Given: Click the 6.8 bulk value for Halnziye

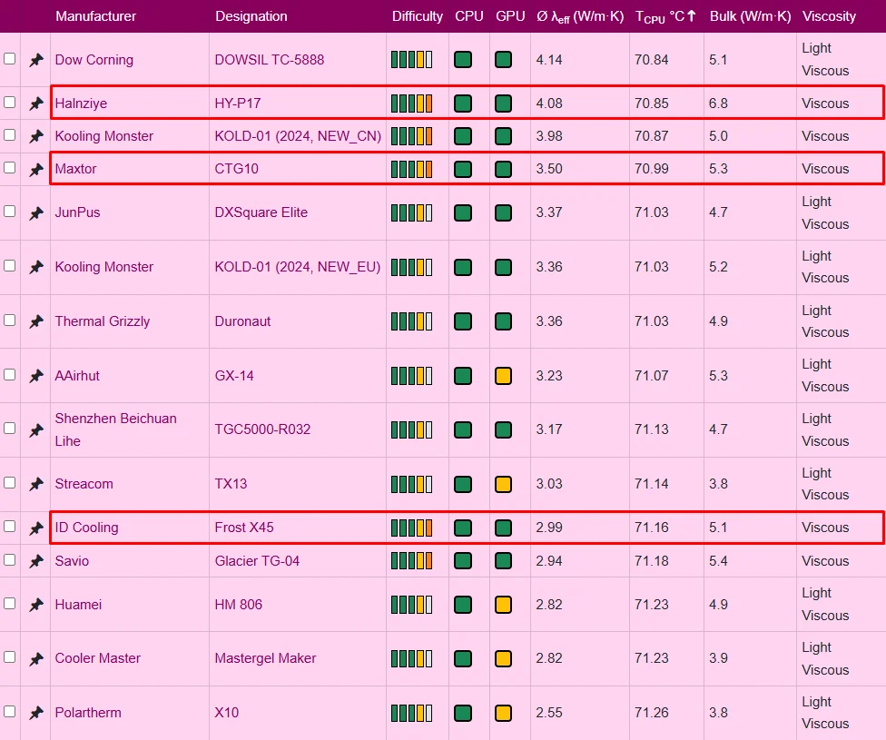Looking at the screenshot, I should tap(718, 104).
